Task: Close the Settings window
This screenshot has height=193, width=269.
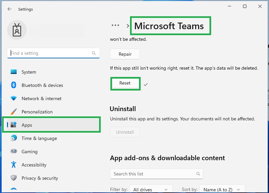Action: point(260,6)
